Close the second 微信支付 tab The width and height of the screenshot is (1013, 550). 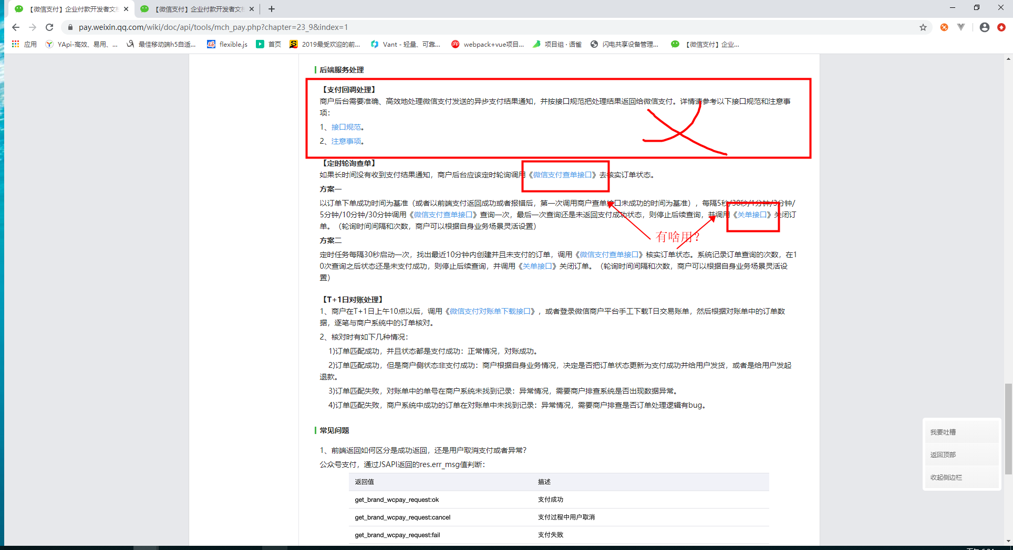[252, 9]
